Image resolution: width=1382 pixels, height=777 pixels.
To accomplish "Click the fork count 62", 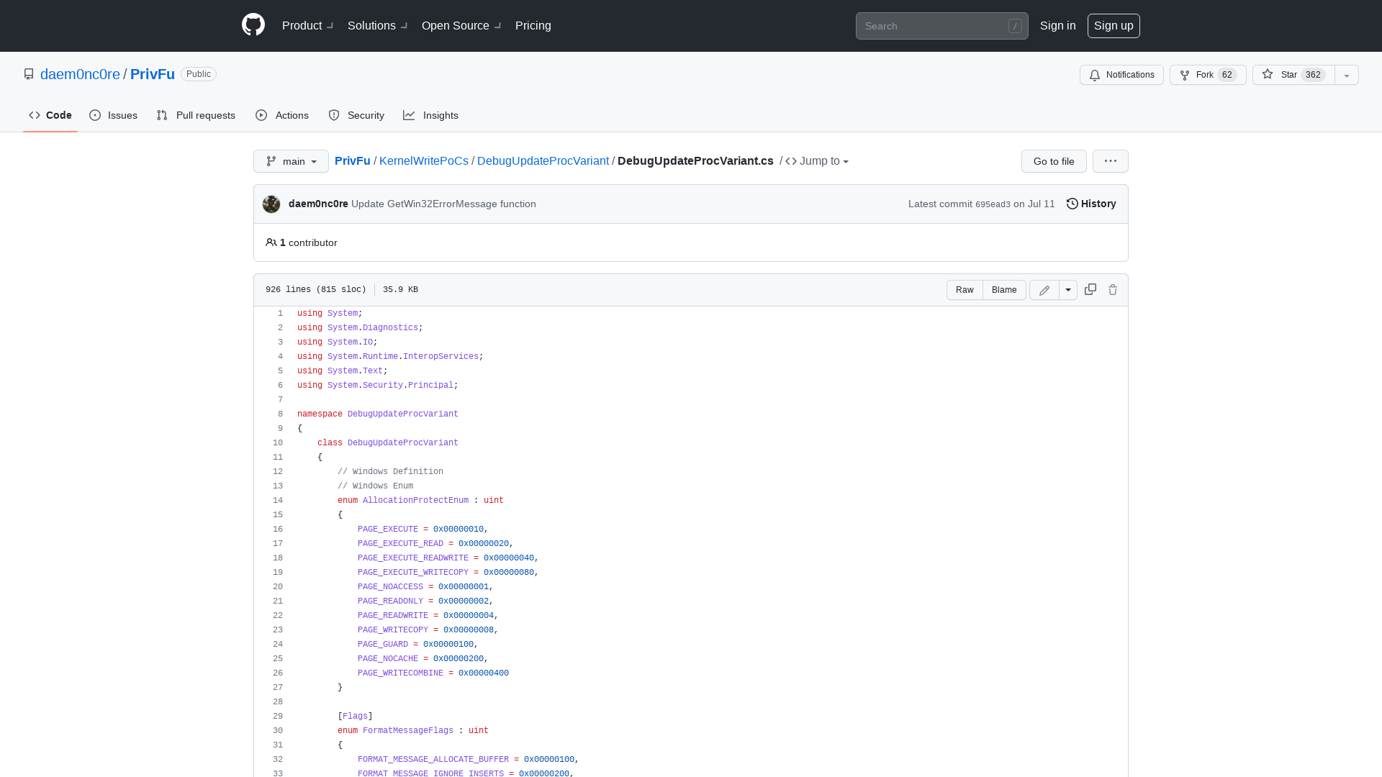I will 1227,75.
